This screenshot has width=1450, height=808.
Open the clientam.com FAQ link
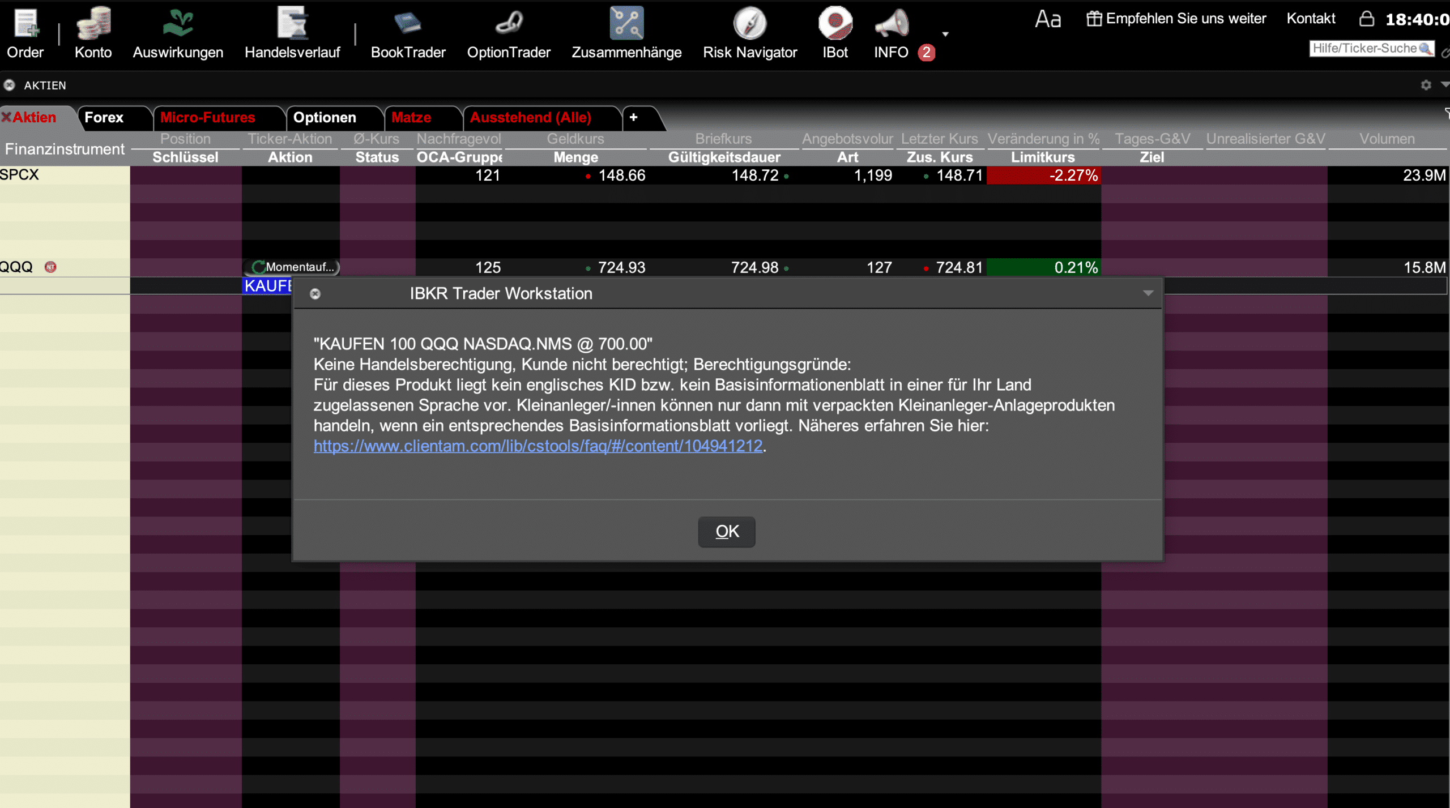[538, 446]
